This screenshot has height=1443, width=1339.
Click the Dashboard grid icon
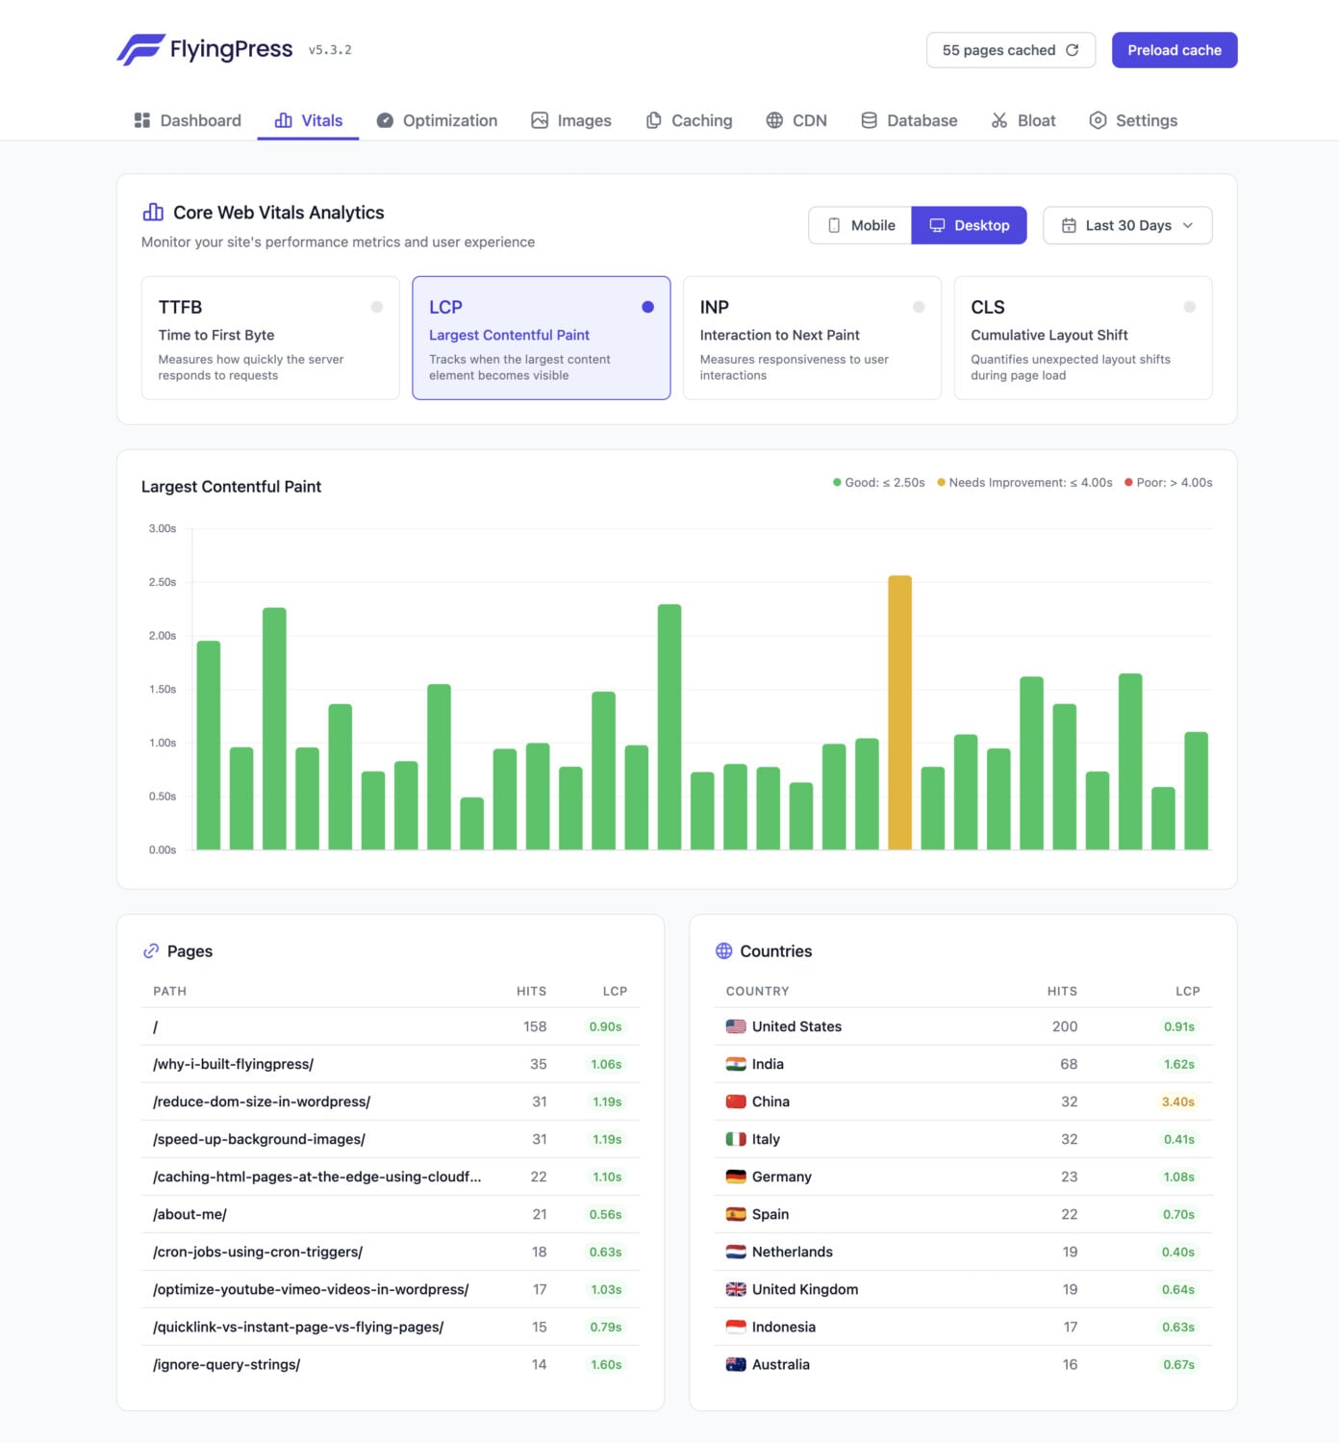pos(142,120)
